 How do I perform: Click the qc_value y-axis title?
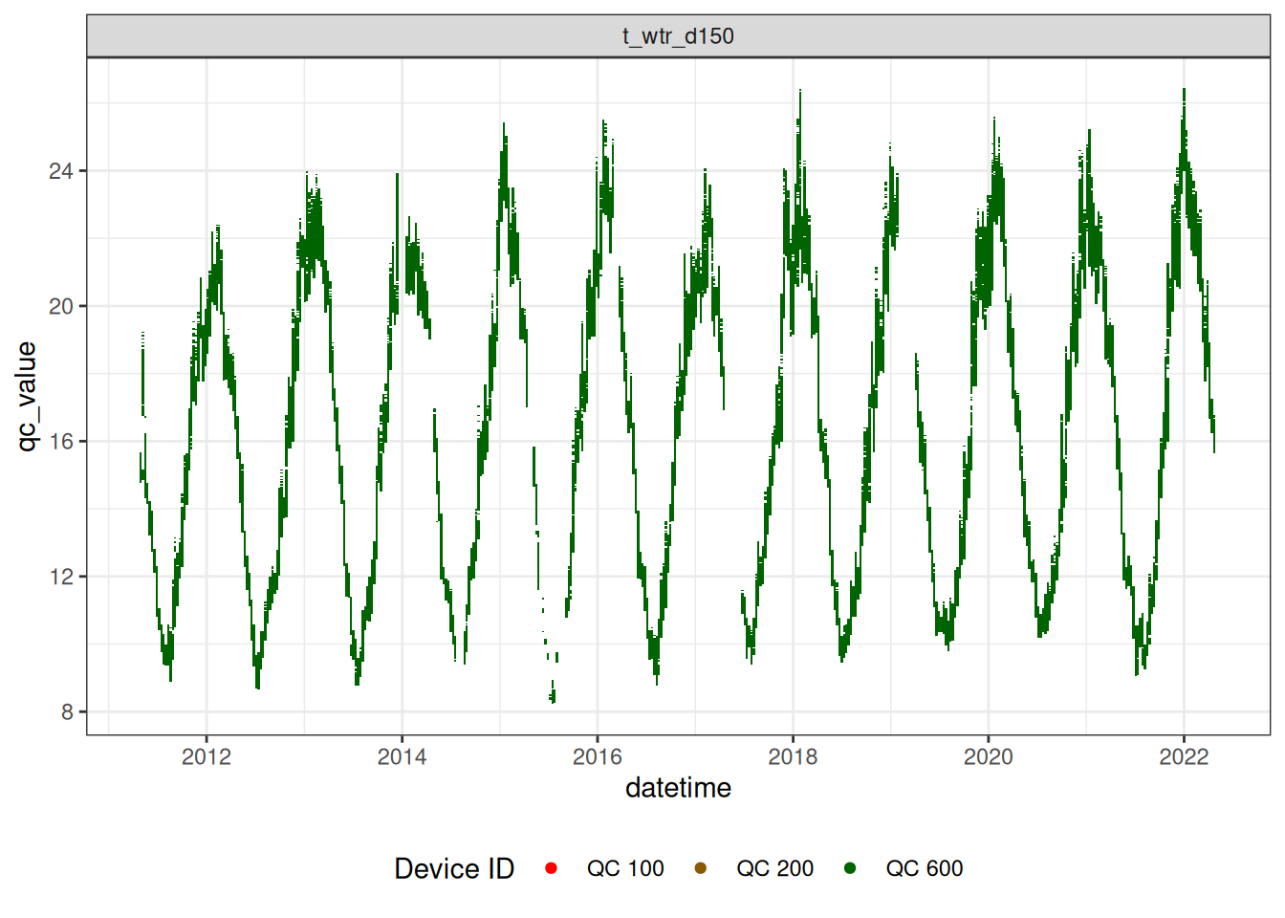(26, 396)
